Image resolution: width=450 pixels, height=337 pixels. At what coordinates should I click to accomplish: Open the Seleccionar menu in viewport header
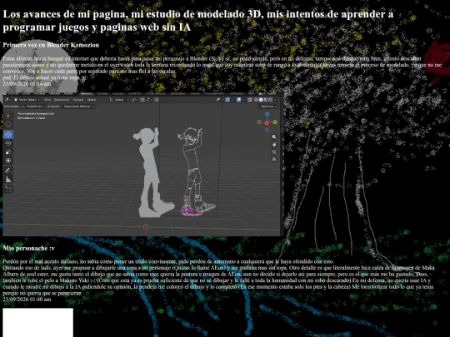click(62, 100)
